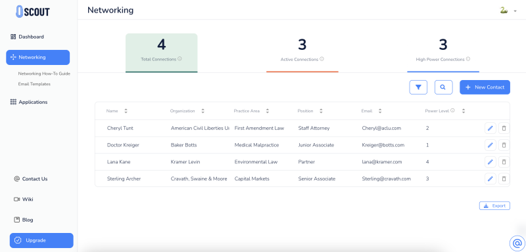Open the filter button
The image size is (526, 252).
(x=418, y=87)
